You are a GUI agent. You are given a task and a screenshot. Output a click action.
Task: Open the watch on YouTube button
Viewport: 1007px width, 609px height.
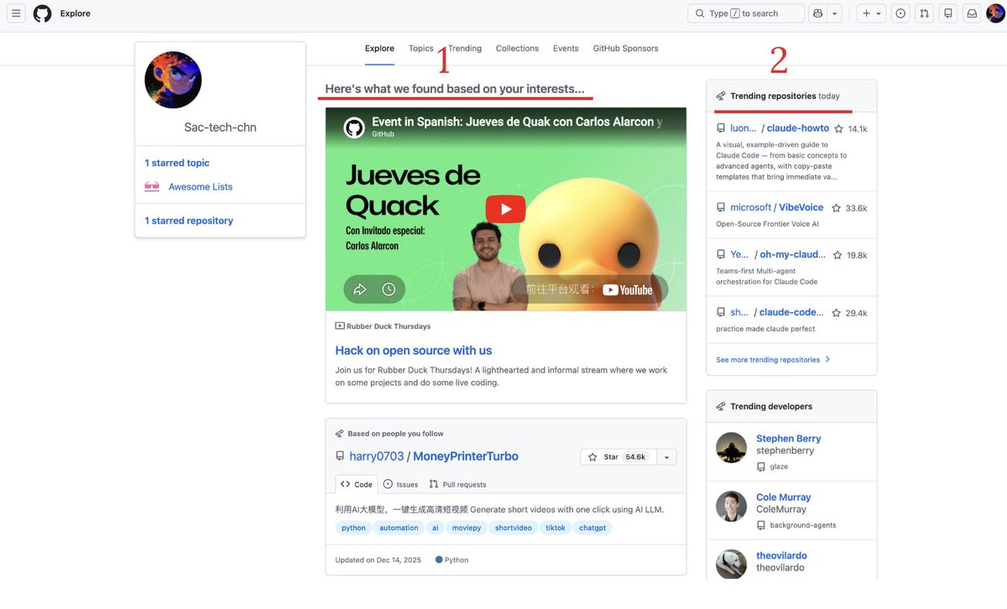[x=590, y=289]
